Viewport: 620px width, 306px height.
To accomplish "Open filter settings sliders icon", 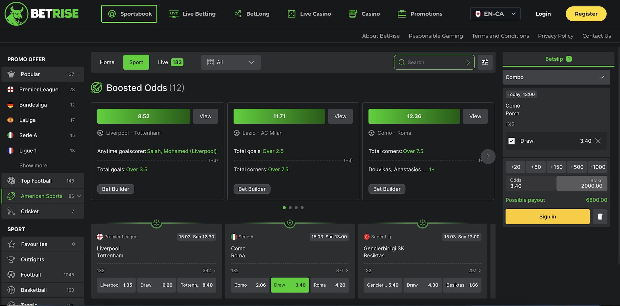I will click(x=485, y=62).
